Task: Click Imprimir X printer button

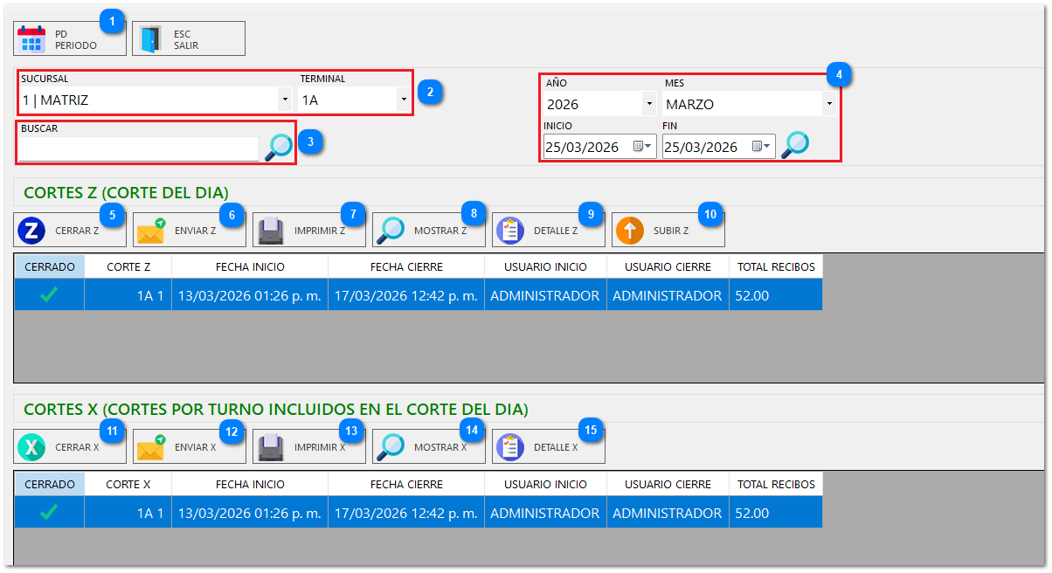Action: (308, 446)
